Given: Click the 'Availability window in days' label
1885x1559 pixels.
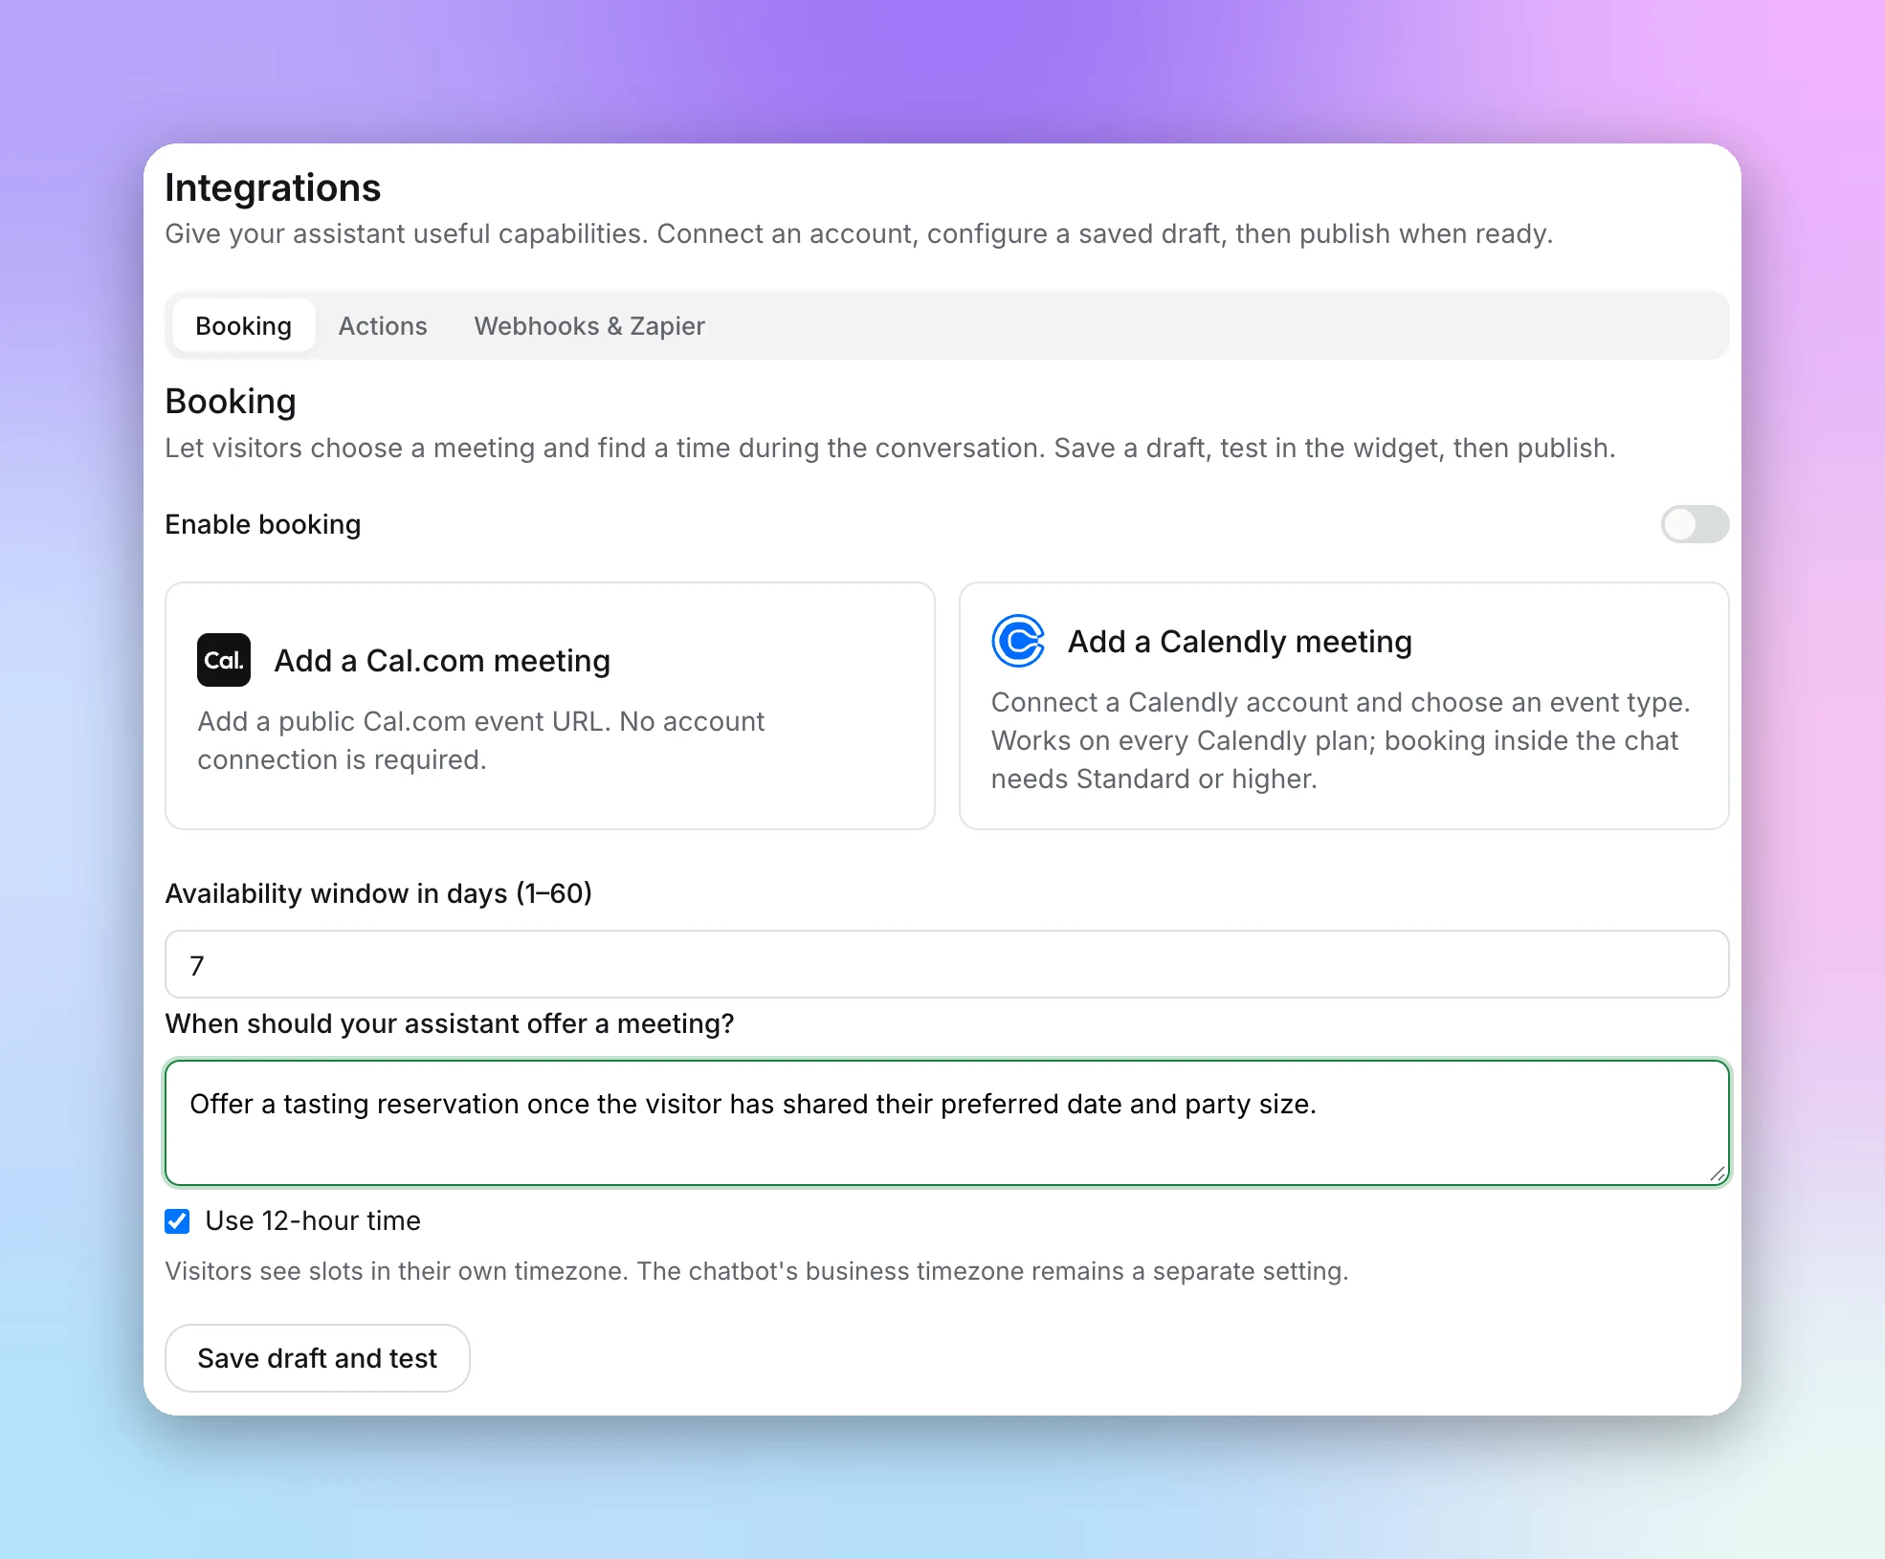Looking at the screenshot, I should 379,893.
